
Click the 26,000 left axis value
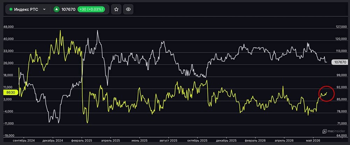tap(8, 63)
